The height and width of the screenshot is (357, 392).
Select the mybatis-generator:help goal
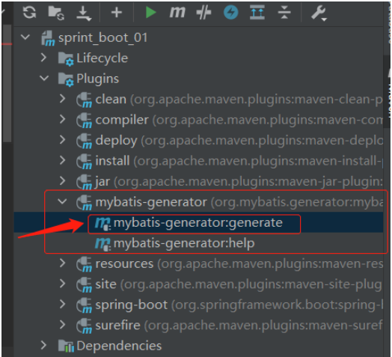[184, 243]
